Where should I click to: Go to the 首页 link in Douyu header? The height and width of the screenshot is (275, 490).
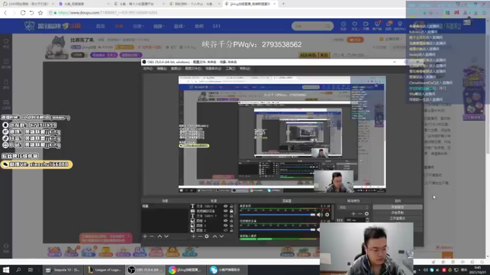click(100, 26)
